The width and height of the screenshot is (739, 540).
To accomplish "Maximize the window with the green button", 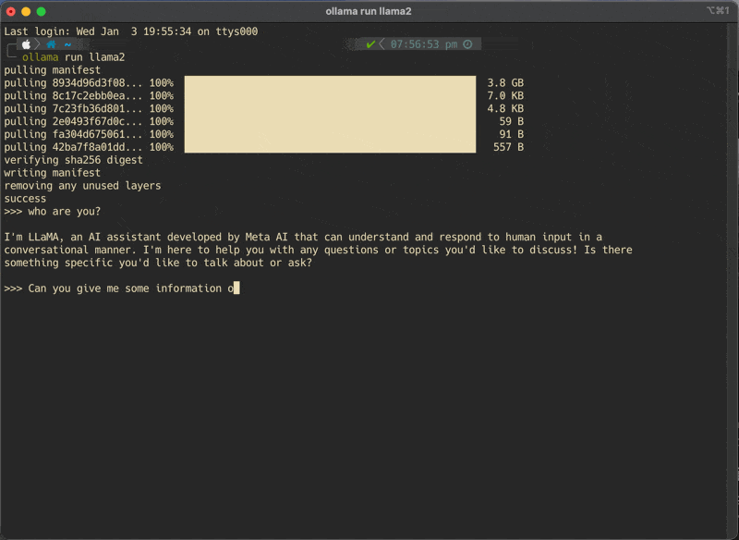I will tap(41, 11).
